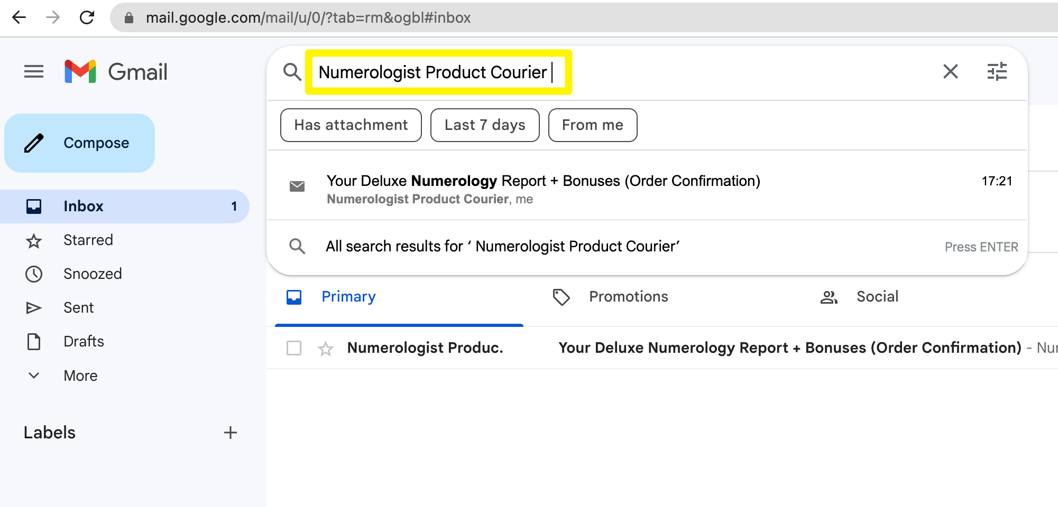Open the Inbox folder
Viewport: 1058px width, 507px height.
pos(125,206)
